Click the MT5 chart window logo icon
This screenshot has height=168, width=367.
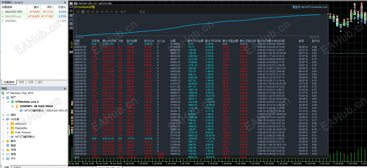click(76, 3)
